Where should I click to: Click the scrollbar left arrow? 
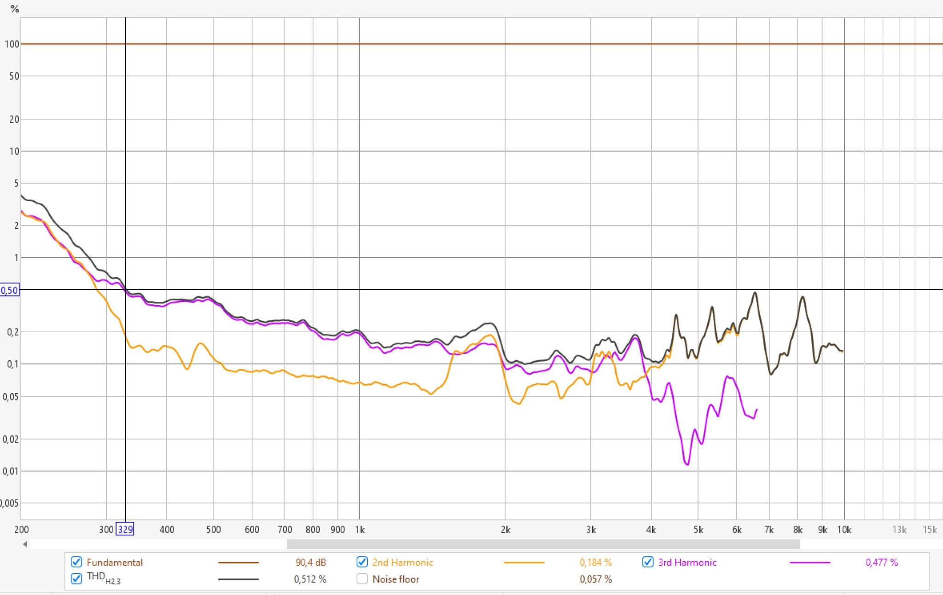pos(25,544)
